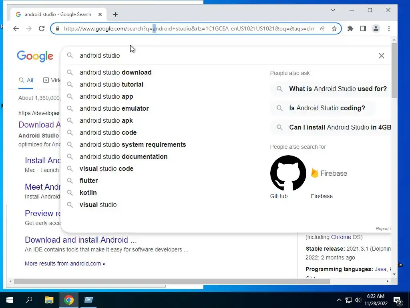
Task: Close the android studio tab
Action: [100, 14]
